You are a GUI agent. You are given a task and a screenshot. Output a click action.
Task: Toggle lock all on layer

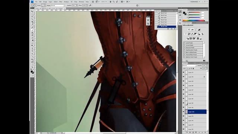pyautogui.click(x=193, y=68)
